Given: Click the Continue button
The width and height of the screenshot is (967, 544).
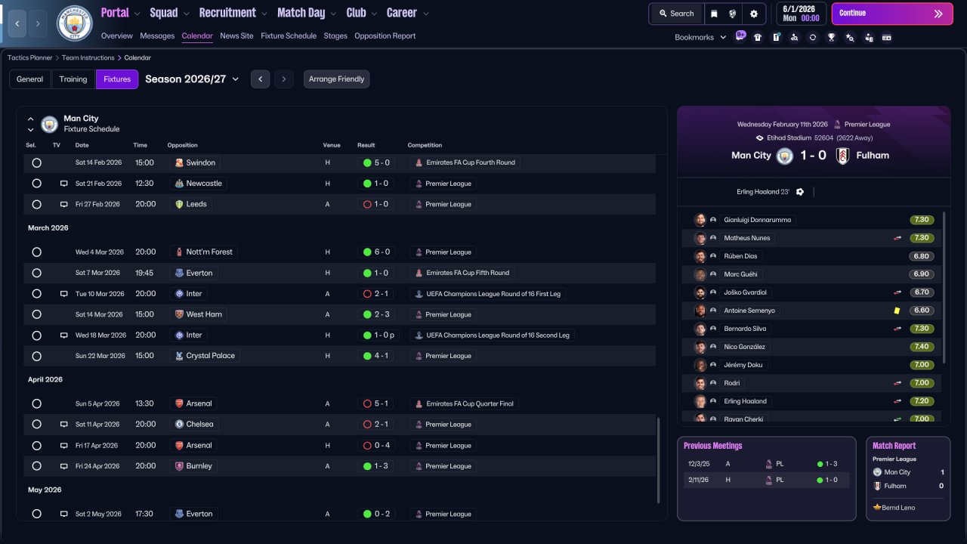Looking at the screenshot, I should [892, 14].
